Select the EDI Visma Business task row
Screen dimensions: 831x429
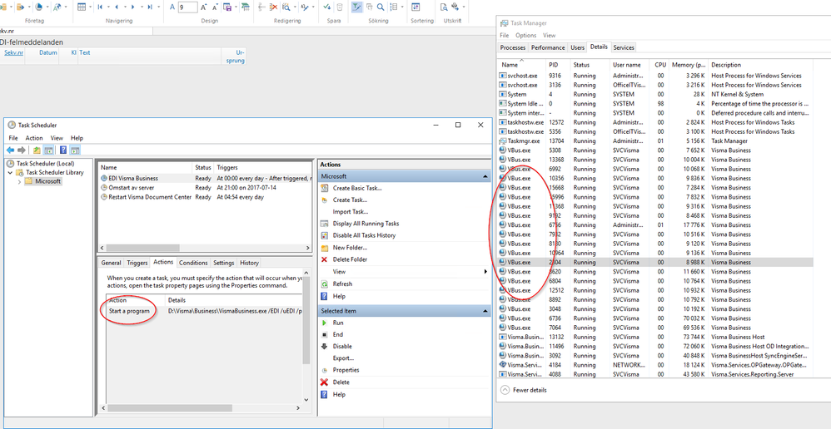(204, 179)
